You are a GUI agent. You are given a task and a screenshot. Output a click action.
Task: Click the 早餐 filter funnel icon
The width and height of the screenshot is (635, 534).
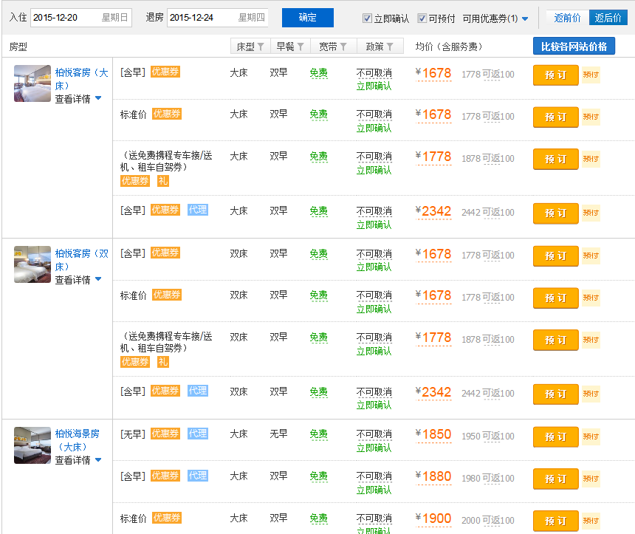pos(301,47)
